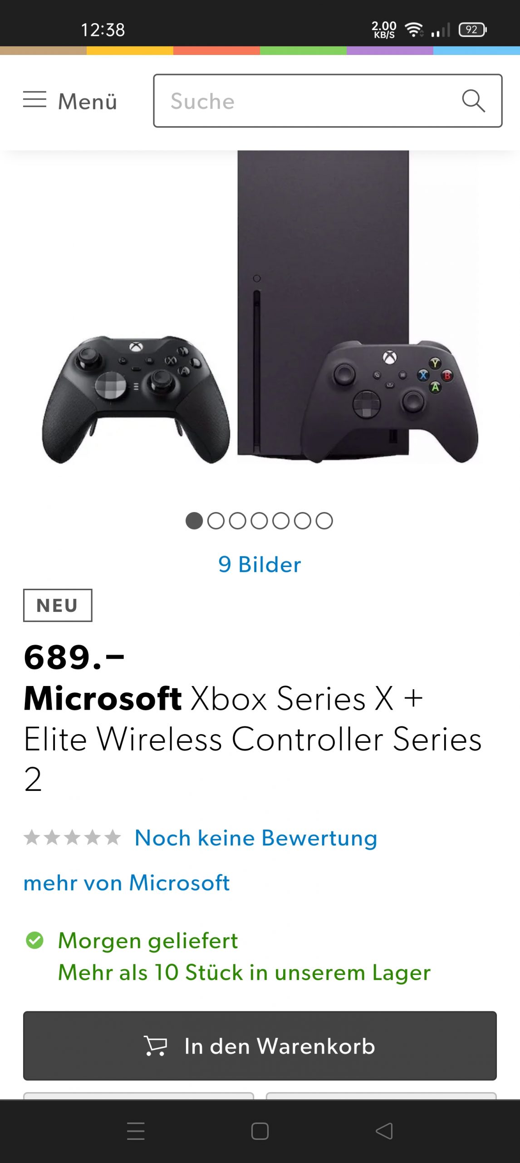This screenshot has width=520, height=1163.
Task: Follow the mehr von Microsoft link
Action: click(127, 883)
